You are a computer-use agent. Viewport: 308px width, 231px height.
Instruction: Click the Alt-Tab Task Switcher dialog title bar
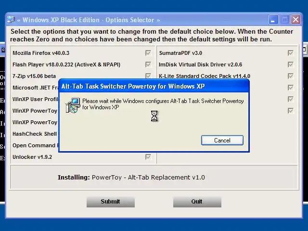154,86
